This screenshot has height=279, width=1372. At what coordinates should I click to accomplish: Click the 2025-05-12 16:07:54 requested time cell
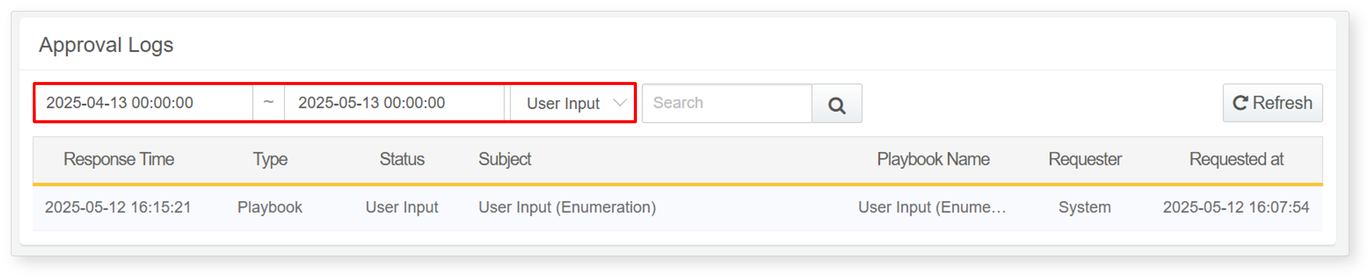1236,207
